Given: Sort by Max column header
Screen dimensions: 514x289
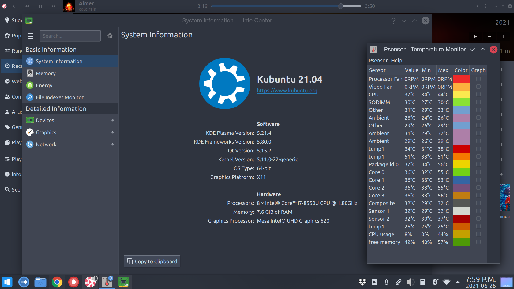Looking at the screenshot, I should pos(444,70).
